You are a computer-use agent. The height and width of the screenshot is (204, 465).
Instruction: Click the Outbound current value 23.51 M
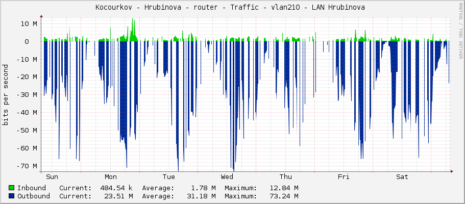point(118,196)
